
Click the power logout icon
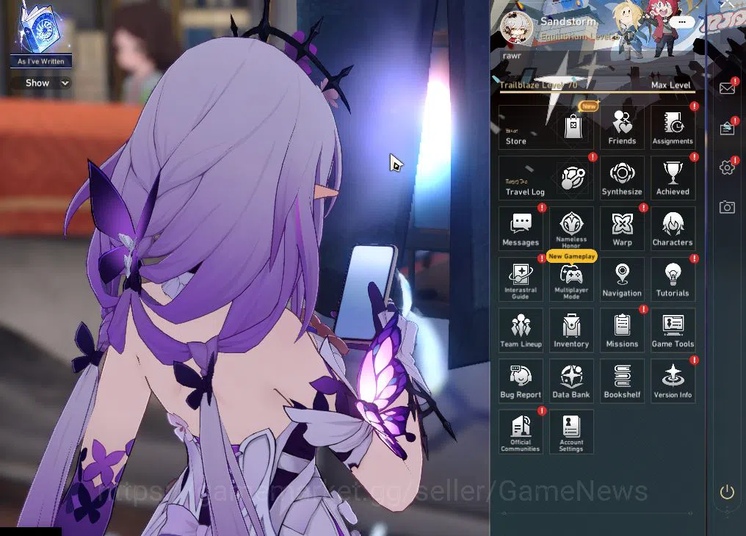727,492
